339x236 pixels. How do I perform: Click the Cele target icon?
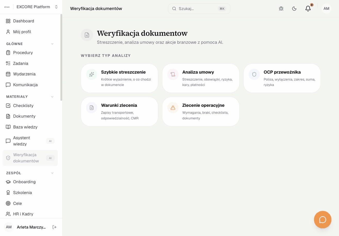coord(8,204)
